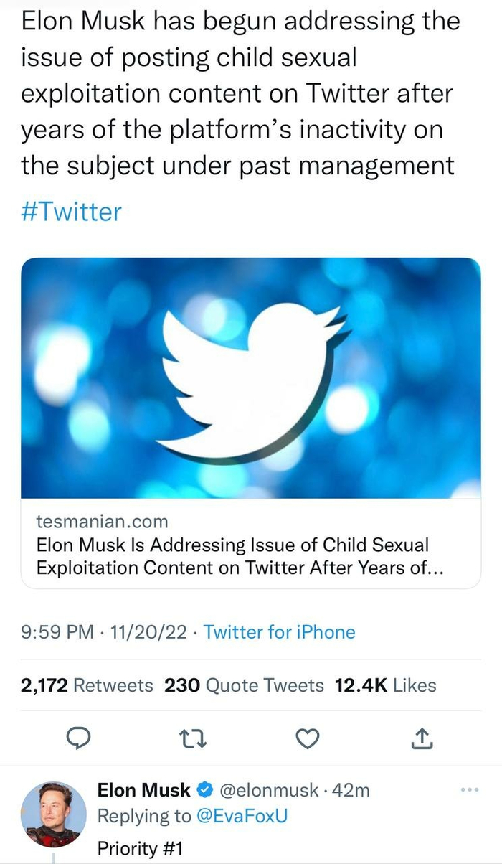View the 230 Quote Tweets

244,685
